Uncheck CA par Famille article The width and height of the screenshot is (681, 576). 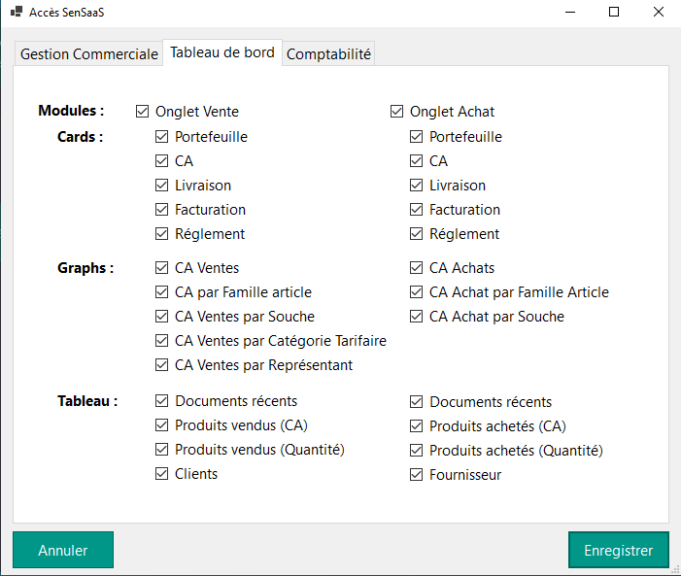(x=162, y=292)
